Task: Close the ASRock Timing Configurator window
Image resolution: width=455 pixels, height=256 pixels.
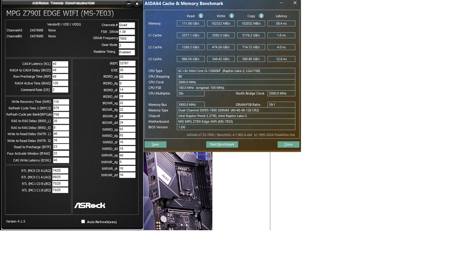Action: click(x=137, y=4)
